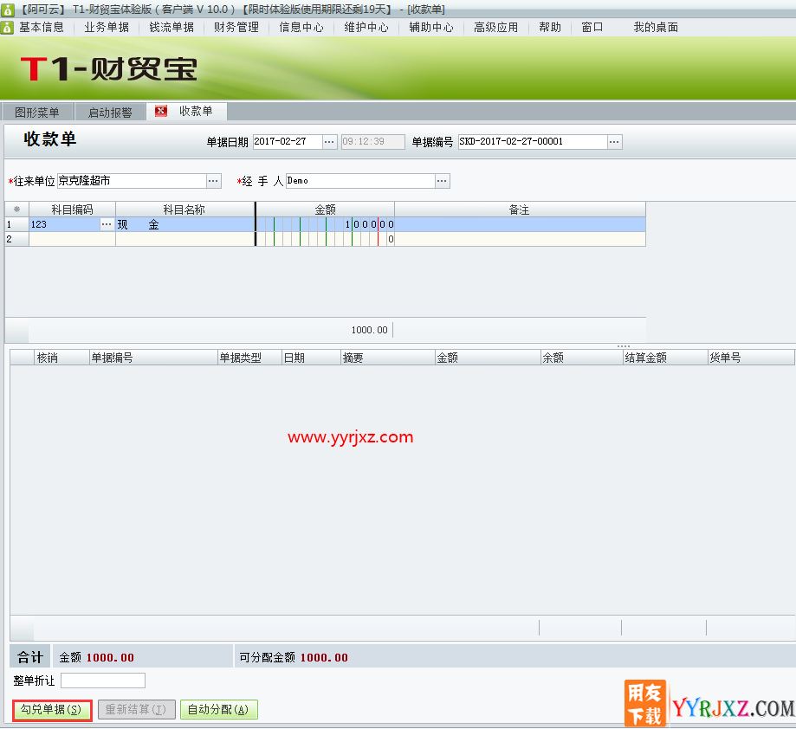The image size is (796, 729).
Task: Click the 勾兑单据(S) button
Action: 51,710
